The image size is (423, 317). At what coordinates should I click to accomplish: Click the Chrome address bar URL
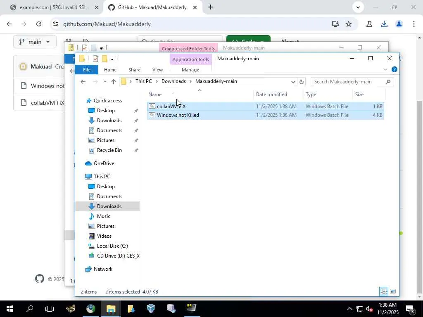tap(107, 24)
